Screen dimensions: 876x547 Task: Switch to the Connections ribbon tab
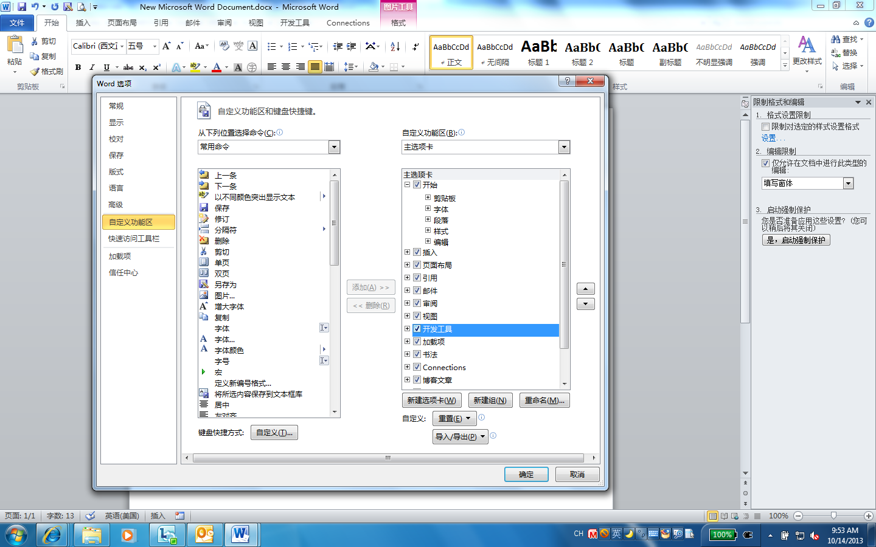pos(348,23)
